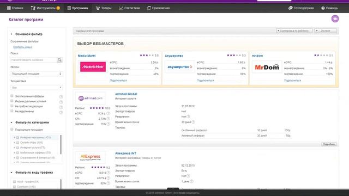Image resolution: width=349 pixels, height=196 pixels.
Task: Check Интернет услуги category checkbox
Action: pos(17,148)
